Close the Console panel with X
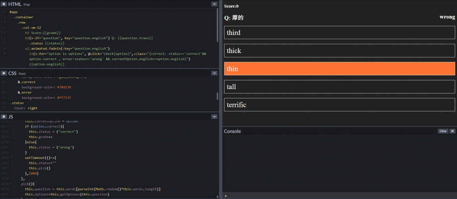457x199 pixels. (x=453, y=131)
